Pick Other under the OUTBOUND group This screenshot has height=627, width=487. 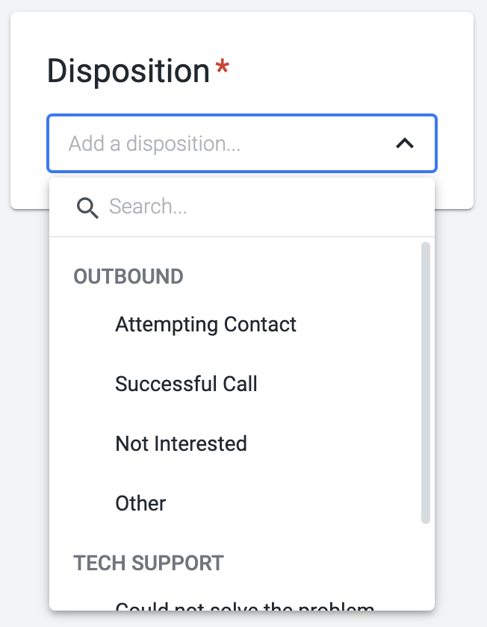coord(140,503)
